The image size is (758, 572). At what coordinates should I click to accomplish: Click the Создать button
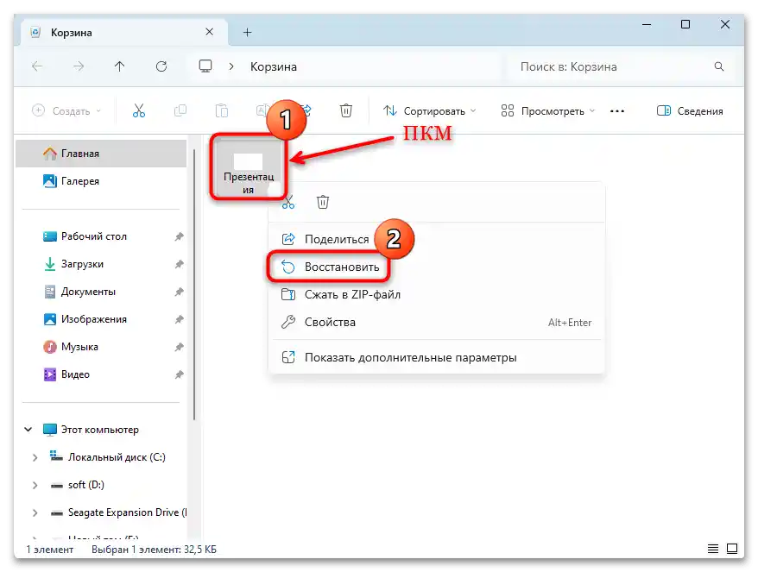point(65,110)
